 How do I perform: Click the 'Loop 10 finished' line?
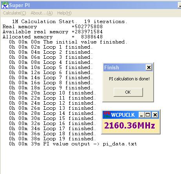(52, 93)
